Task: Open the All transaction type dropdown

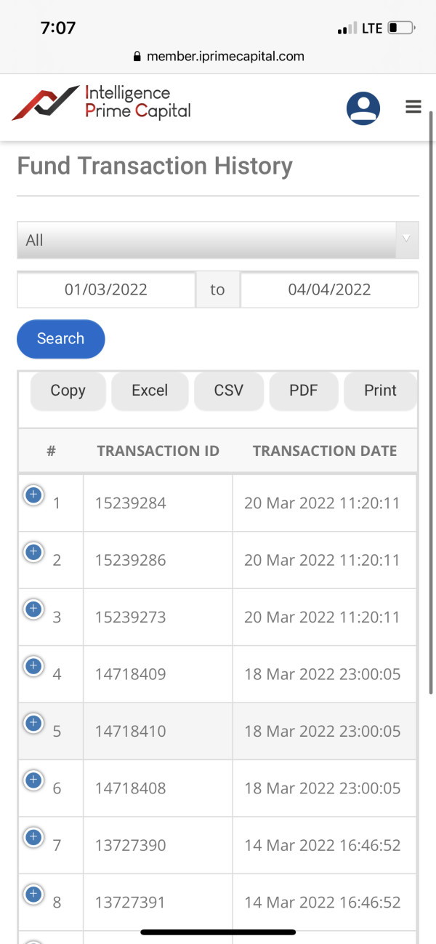Action: coord(217,240)
